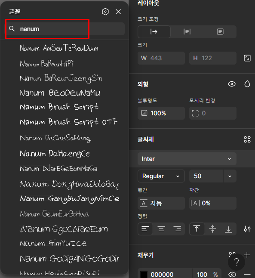This screenshot has width=255, height=278.
Task: Remove the fill with minus icon
Action: pos(247,275)
